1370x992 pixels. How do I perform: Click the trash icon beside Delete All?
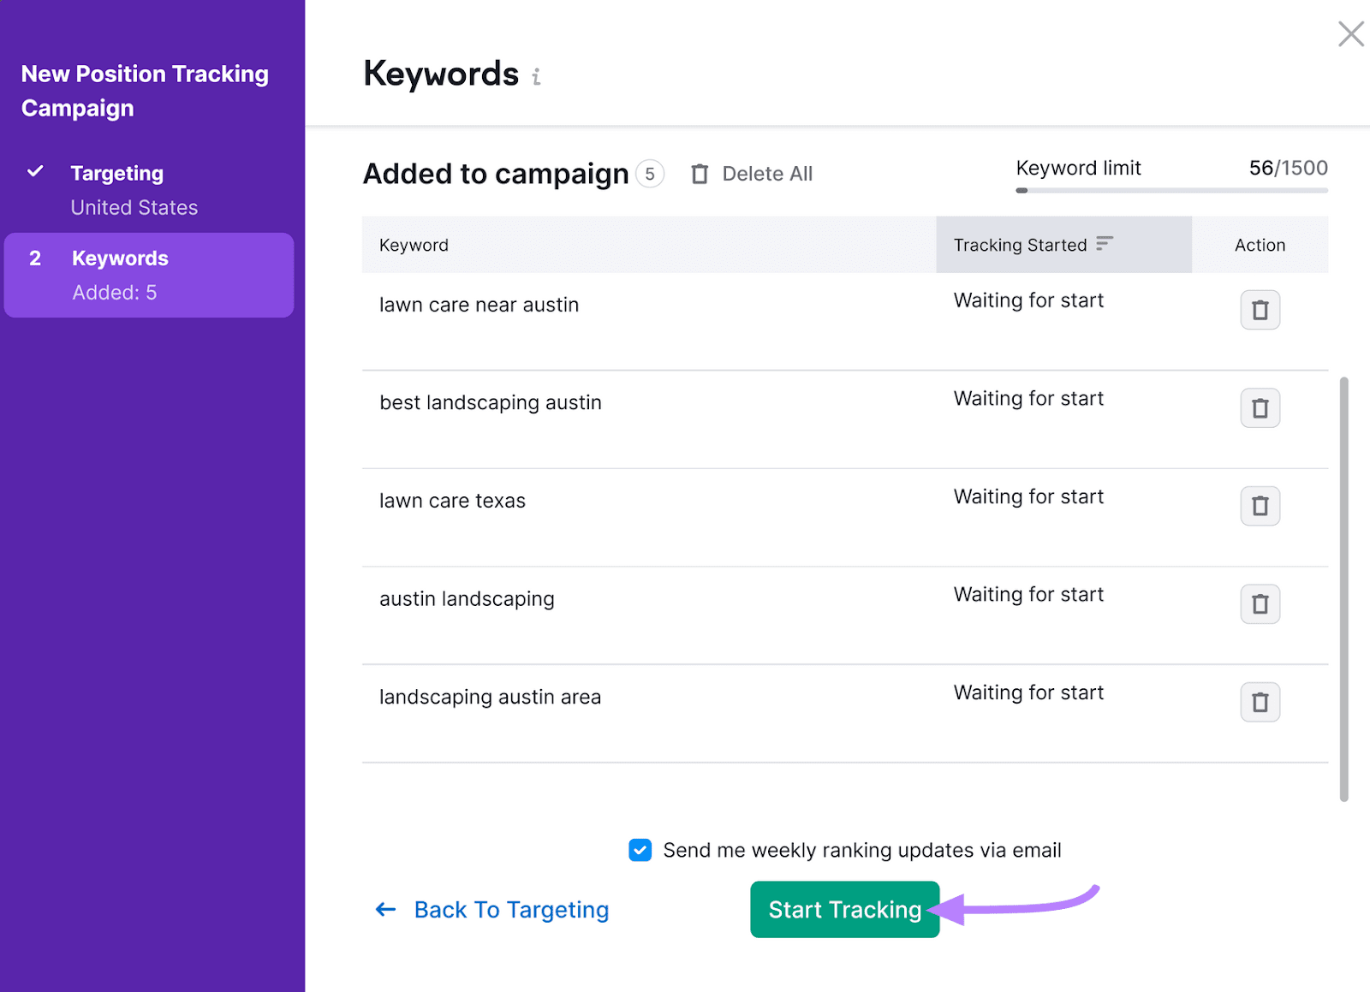[700, 173]
